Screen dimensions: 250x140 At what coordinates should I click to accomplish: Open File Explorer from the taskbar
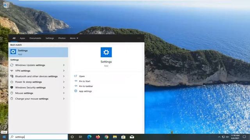pos(115,137)
